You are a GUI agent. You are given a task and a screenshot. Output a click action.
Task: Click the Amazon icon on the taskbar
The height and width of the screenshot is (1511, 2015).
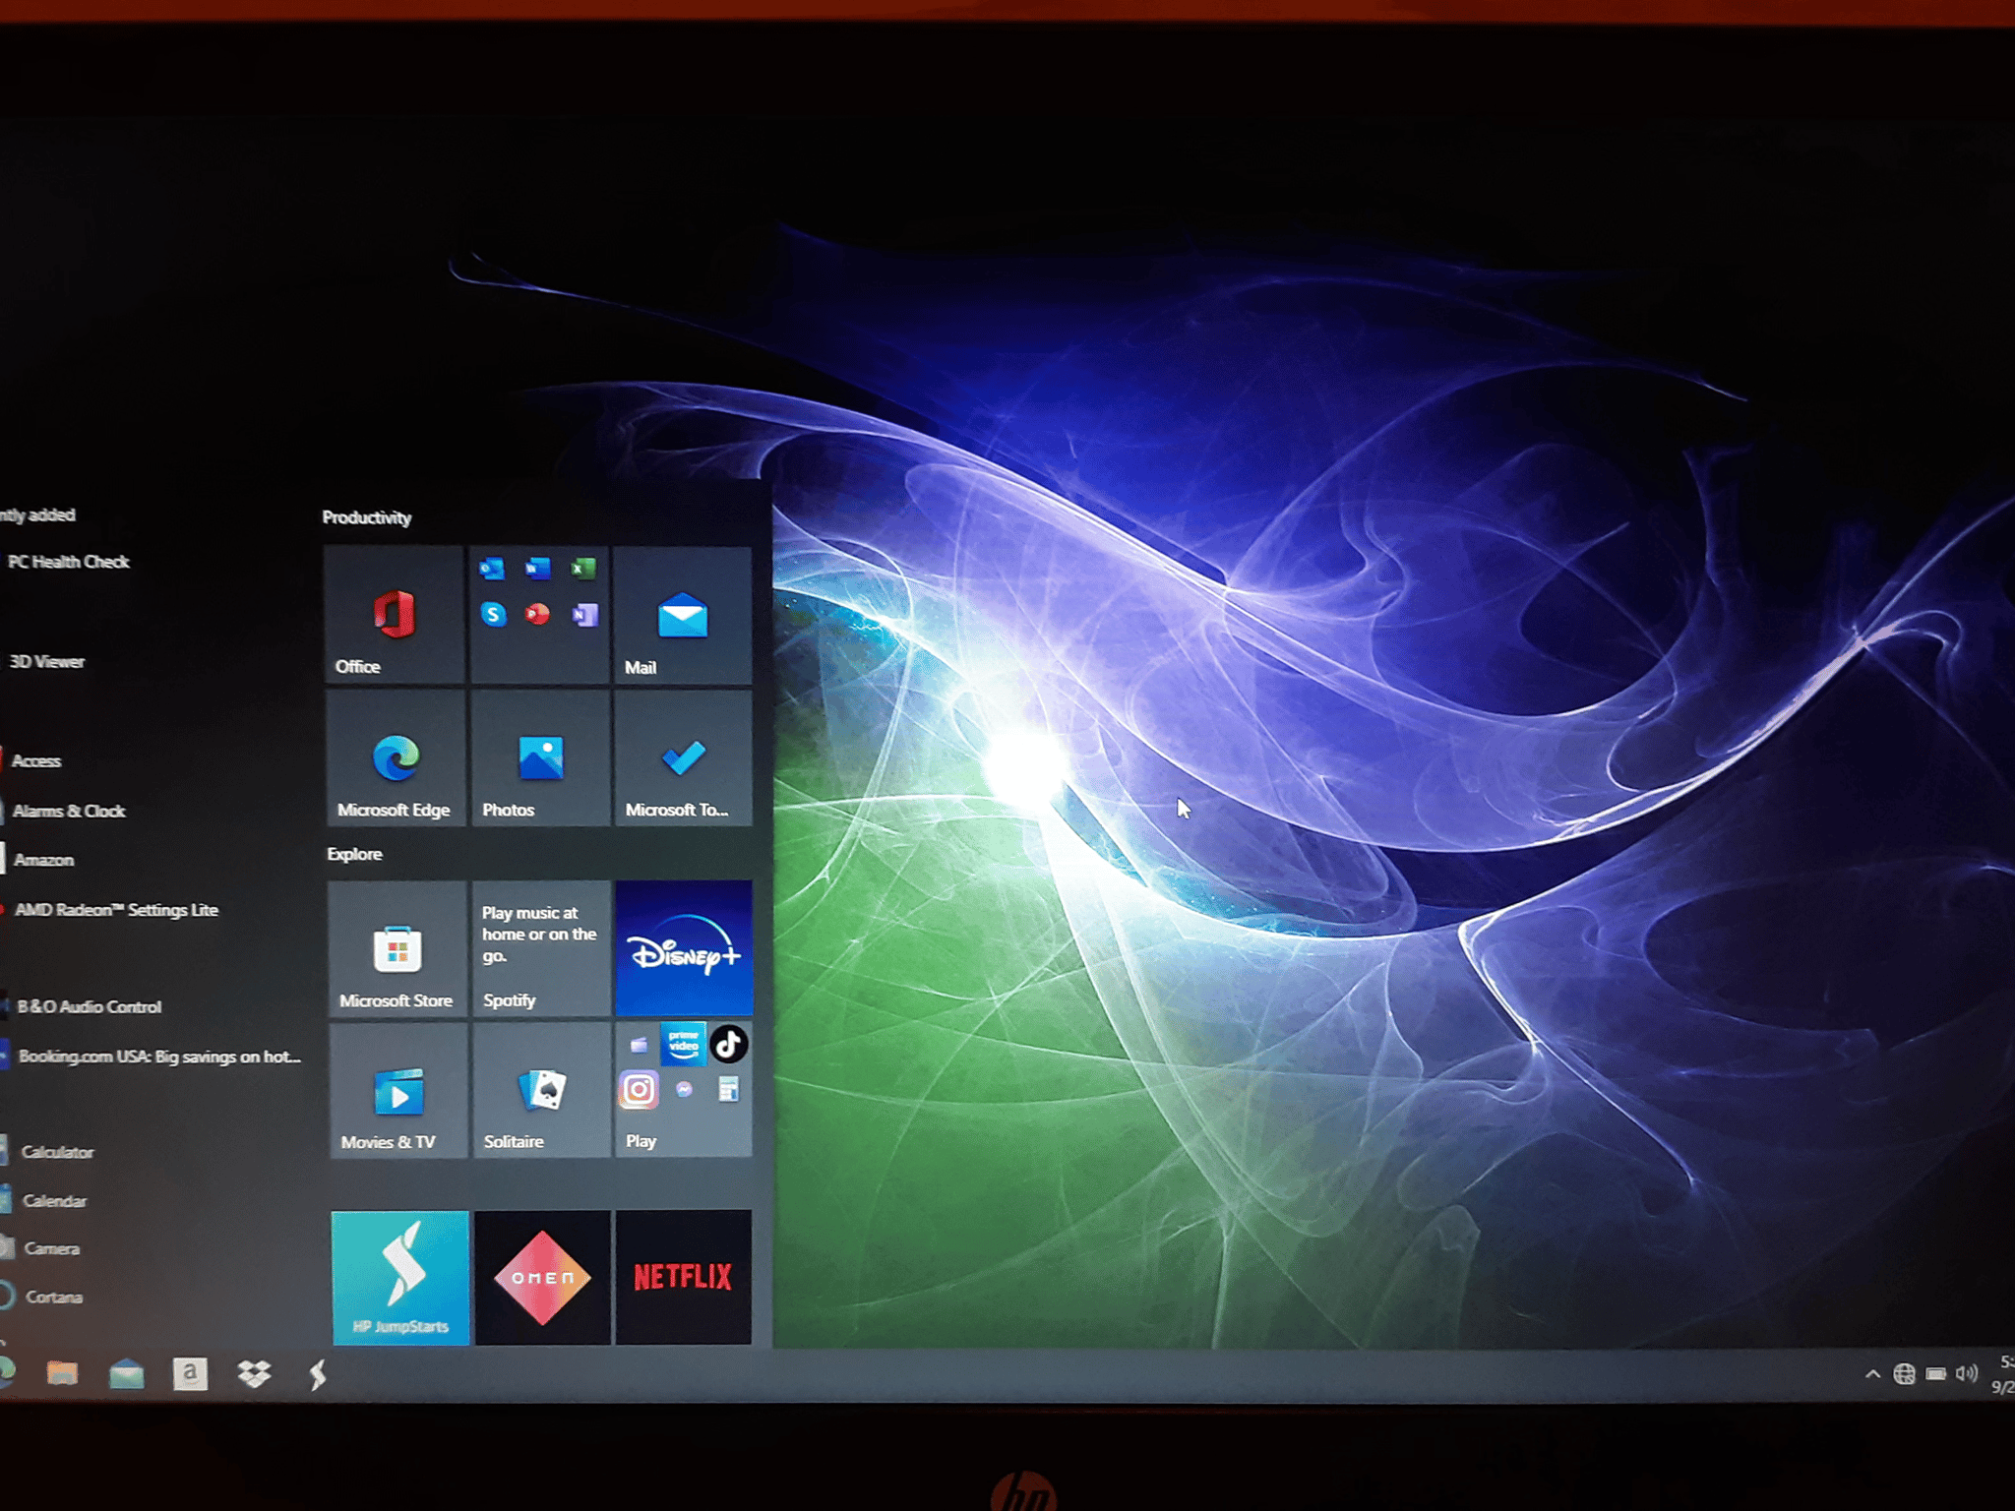pyautogui.click(x=190, y=1374)
